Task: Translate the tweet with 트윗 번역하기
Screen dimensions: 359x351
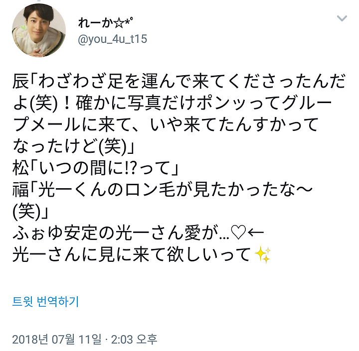Action: pos(45,301)
